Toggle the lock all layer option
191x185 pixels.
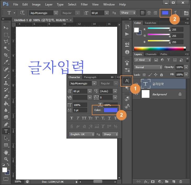click(x=162, y=75)
